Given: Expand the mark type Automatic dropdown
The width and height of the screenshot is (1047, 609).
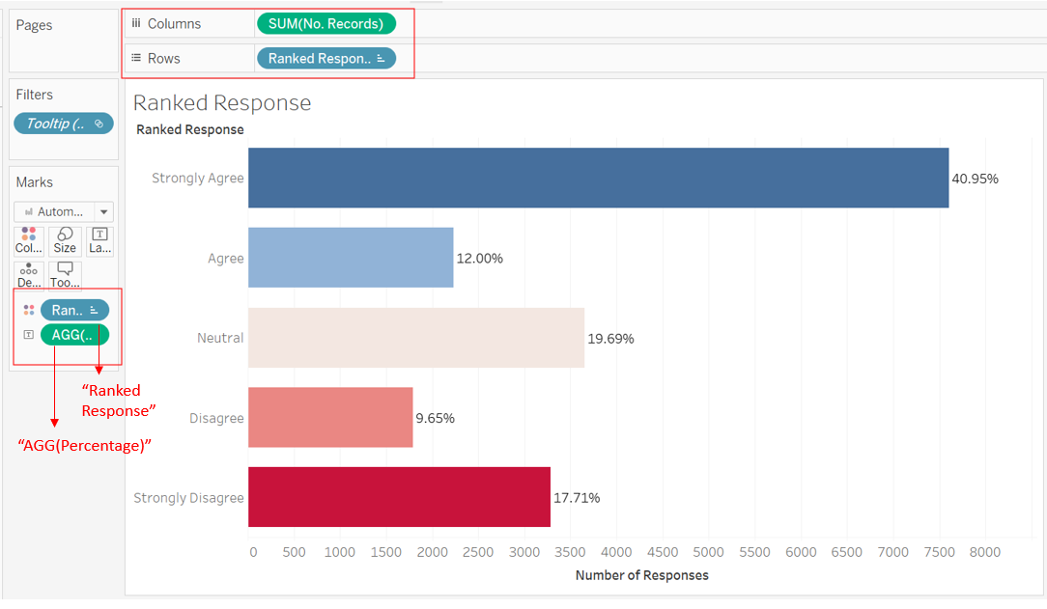Looking at the screenshot, I should tap(64, 211).
